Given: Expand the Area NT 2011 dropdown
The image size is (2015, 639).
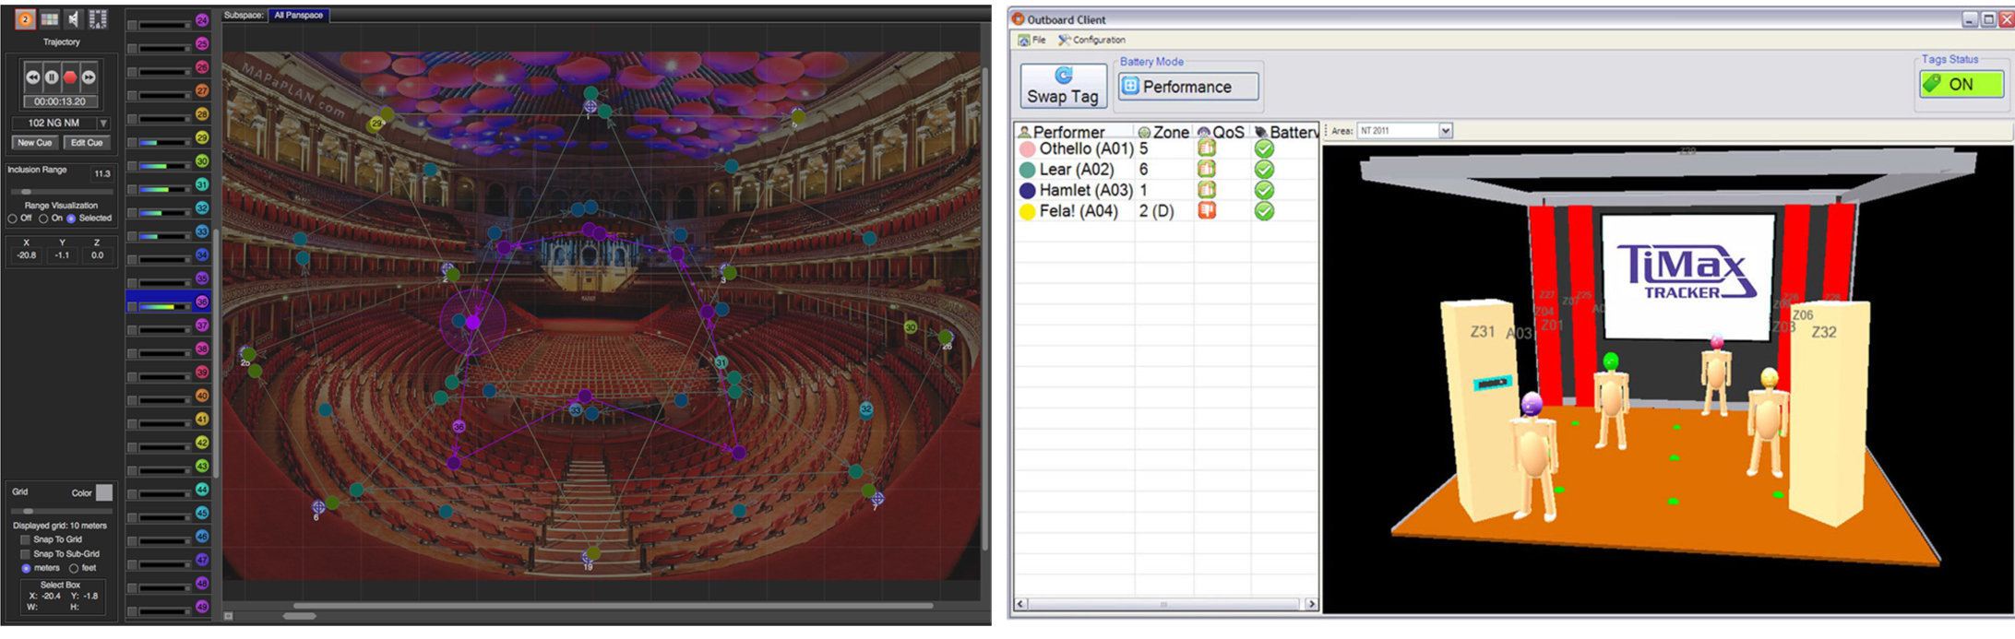Looking at the screenshot, I should click(x=1446, y=131).
